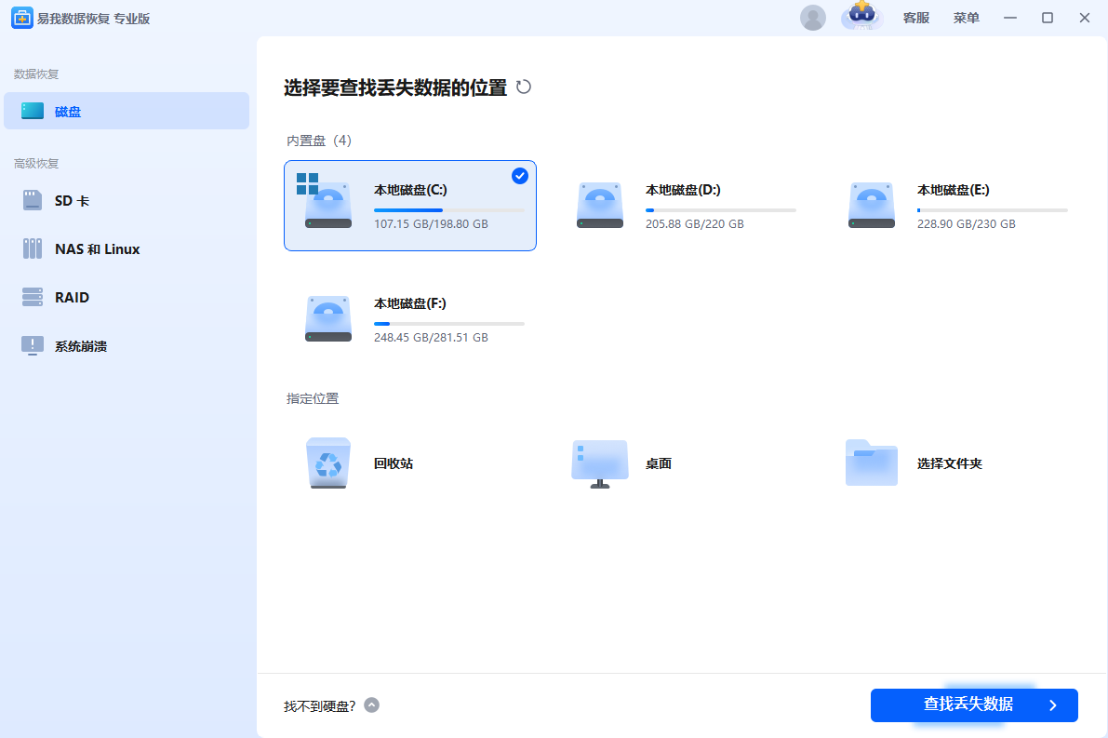Click the app logo icon in title bar
Viewport: 1108px width, 738px height.
point(22,19)
